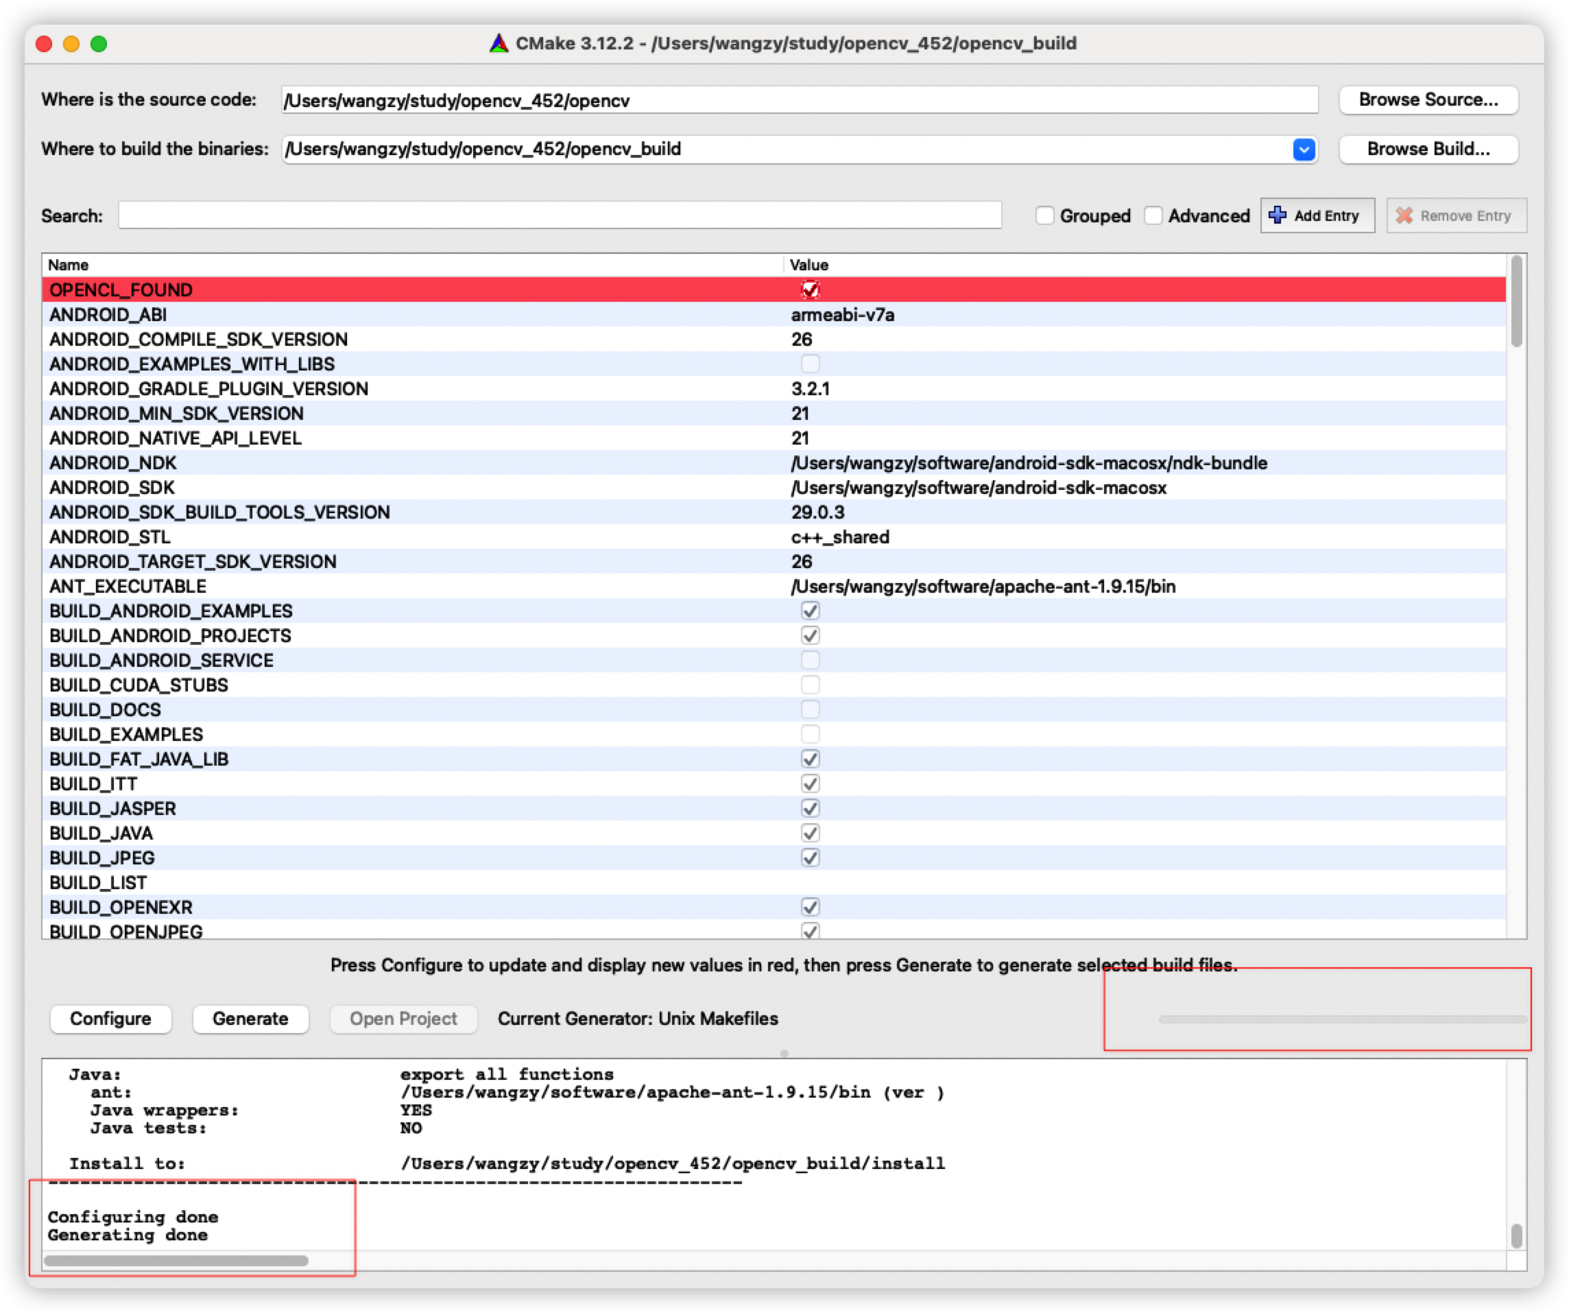Click the green zoom window button
This screenshot has height=1313, width=1569.
click(99, 44)
